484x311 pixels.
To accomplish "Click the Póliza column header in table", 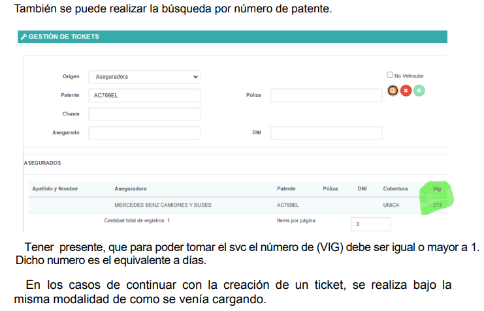I will [331, 188].
